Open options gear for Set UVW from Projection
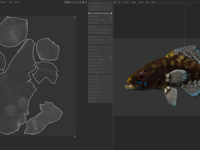This screenshot has width=200, height=150. (111, 13)
